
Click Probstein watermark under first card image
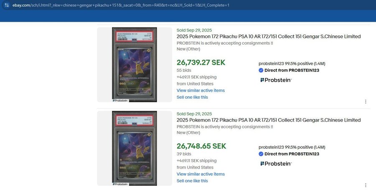[120, 100]
